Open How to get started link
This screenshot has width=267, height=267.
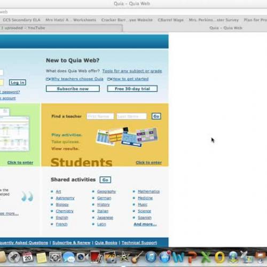tap(130, 79)
